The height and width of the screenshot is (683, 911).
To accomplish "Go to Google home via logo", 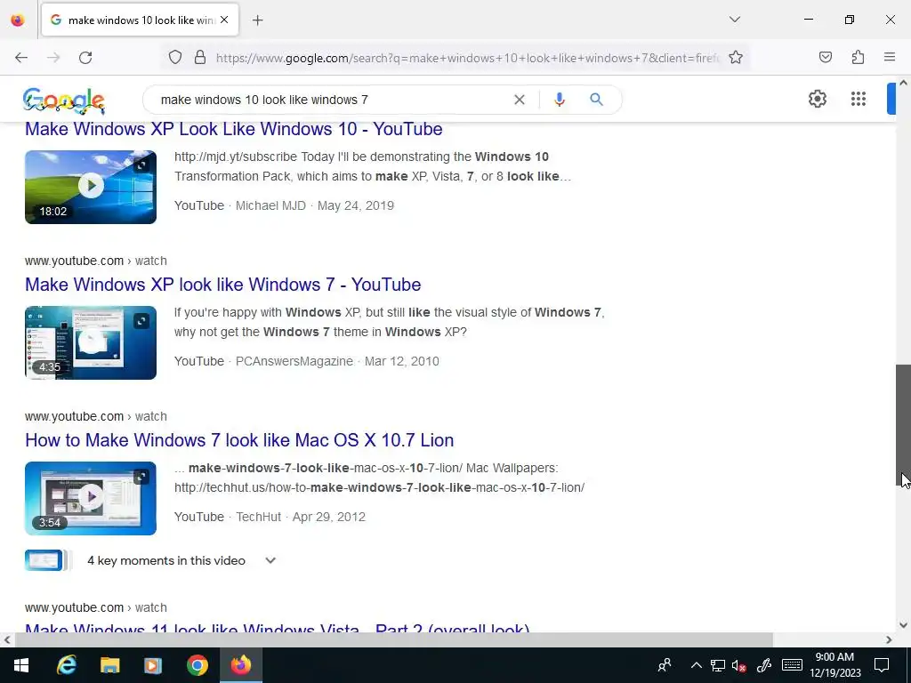I will (64, 100).
